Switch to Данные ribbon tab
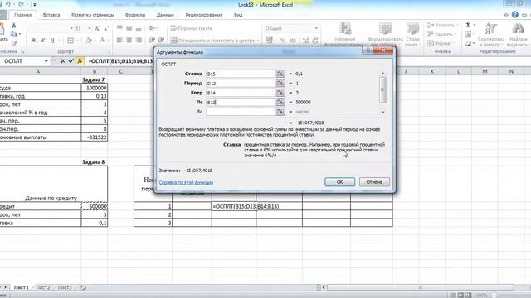Viewport: 531px width, 298px height. click(165, 15)
